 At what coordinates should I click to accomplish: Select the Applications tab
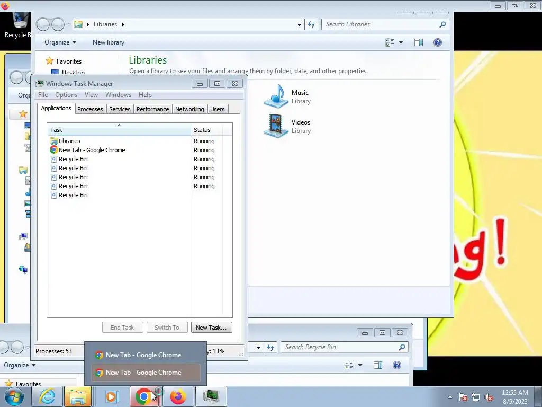point(56,108)
